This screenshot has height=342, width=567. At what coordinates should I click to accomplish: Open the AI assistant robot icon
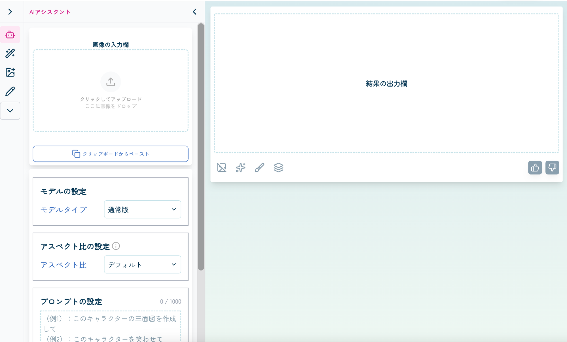coord(10,35)
